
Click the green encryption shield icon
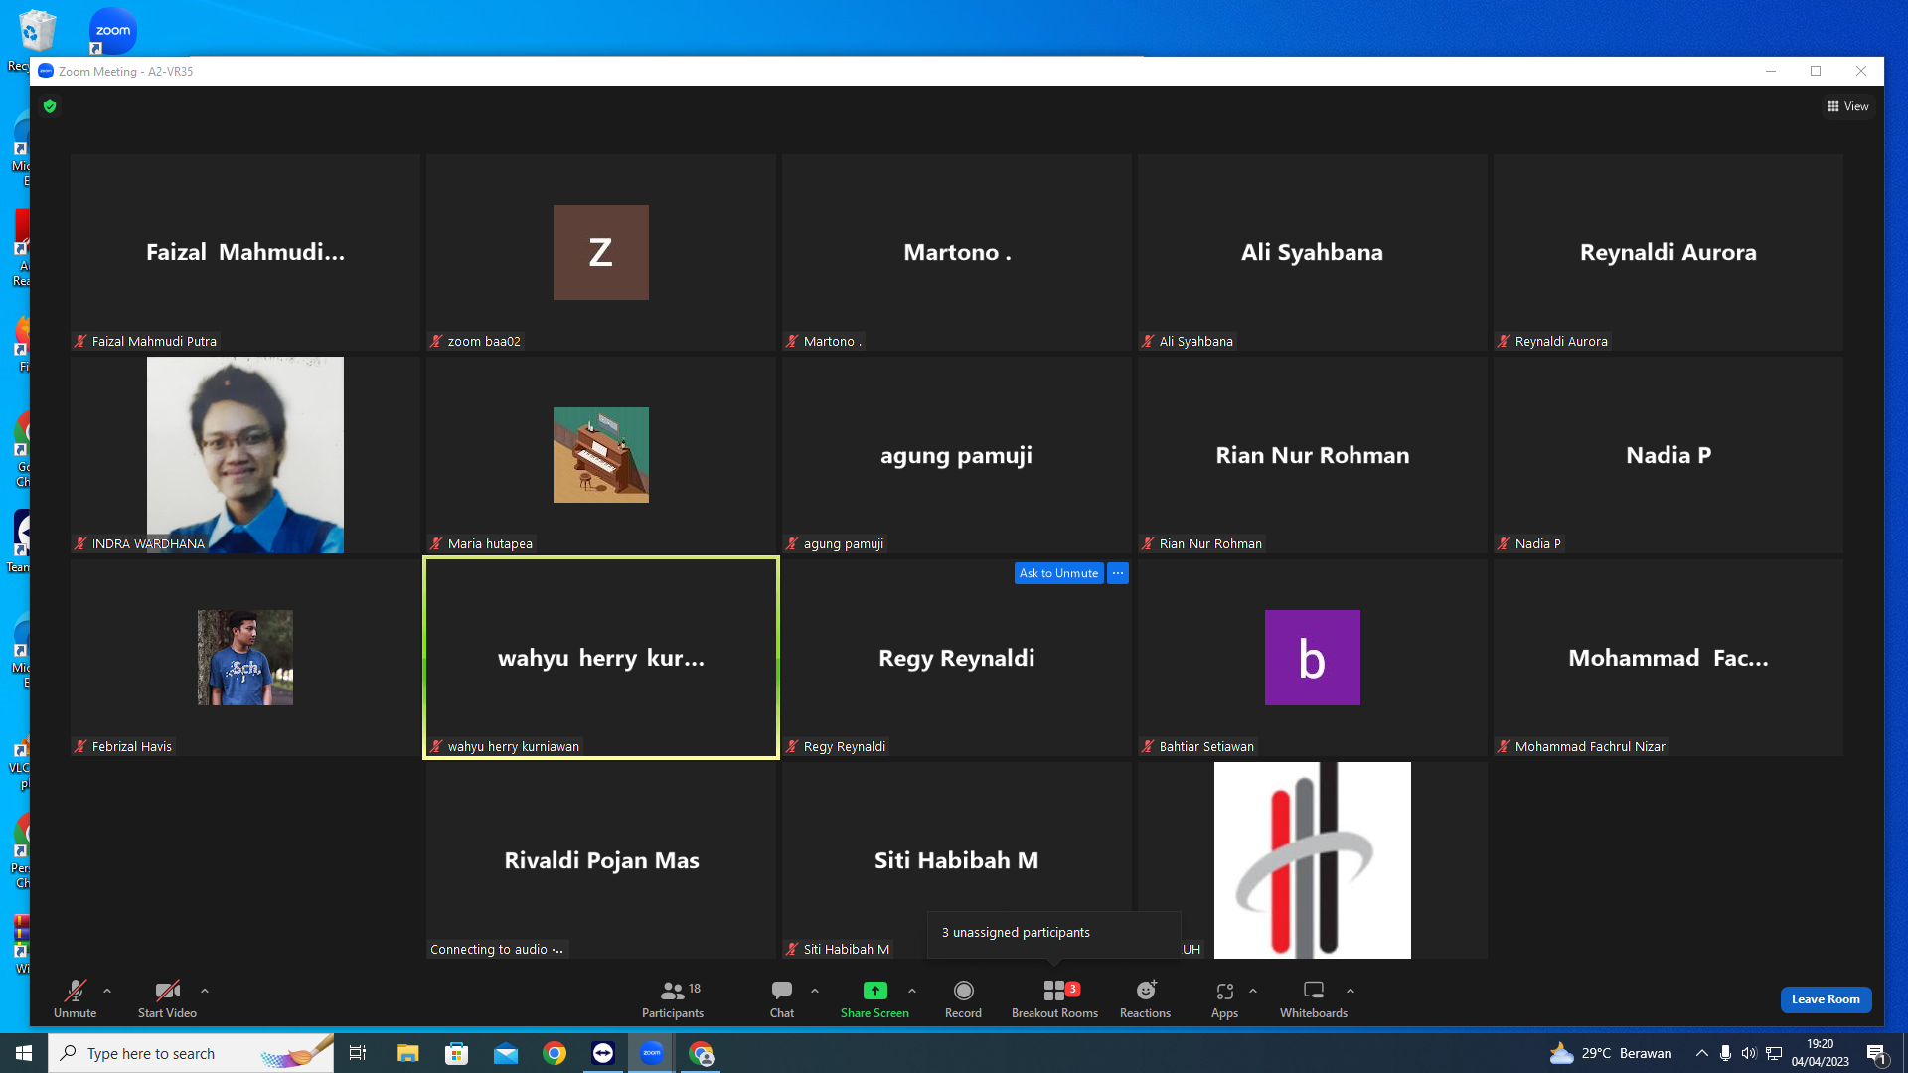pos(50,106)
